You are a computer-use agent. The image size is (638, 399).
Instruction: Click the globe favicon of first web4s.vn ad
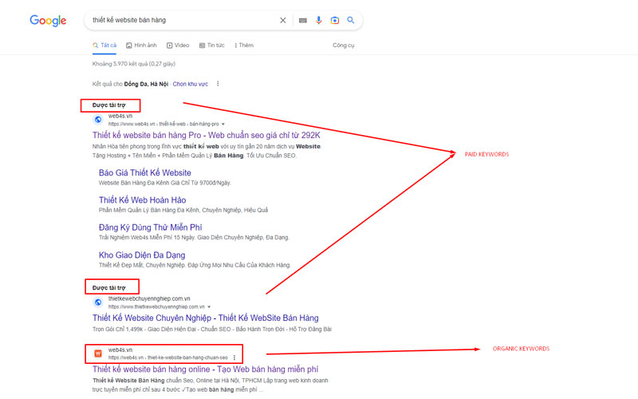pyautogui.click(x=98, y=120)
